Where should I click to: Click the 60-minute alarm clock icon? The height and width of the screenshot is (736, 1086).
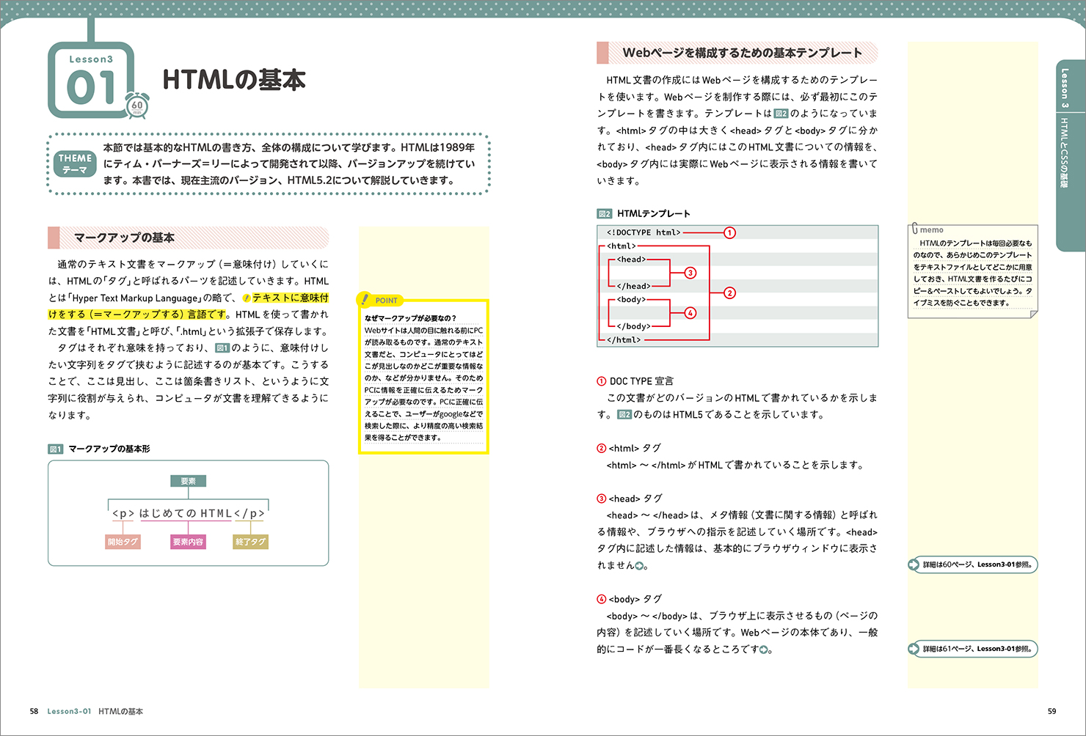[137, 106]
